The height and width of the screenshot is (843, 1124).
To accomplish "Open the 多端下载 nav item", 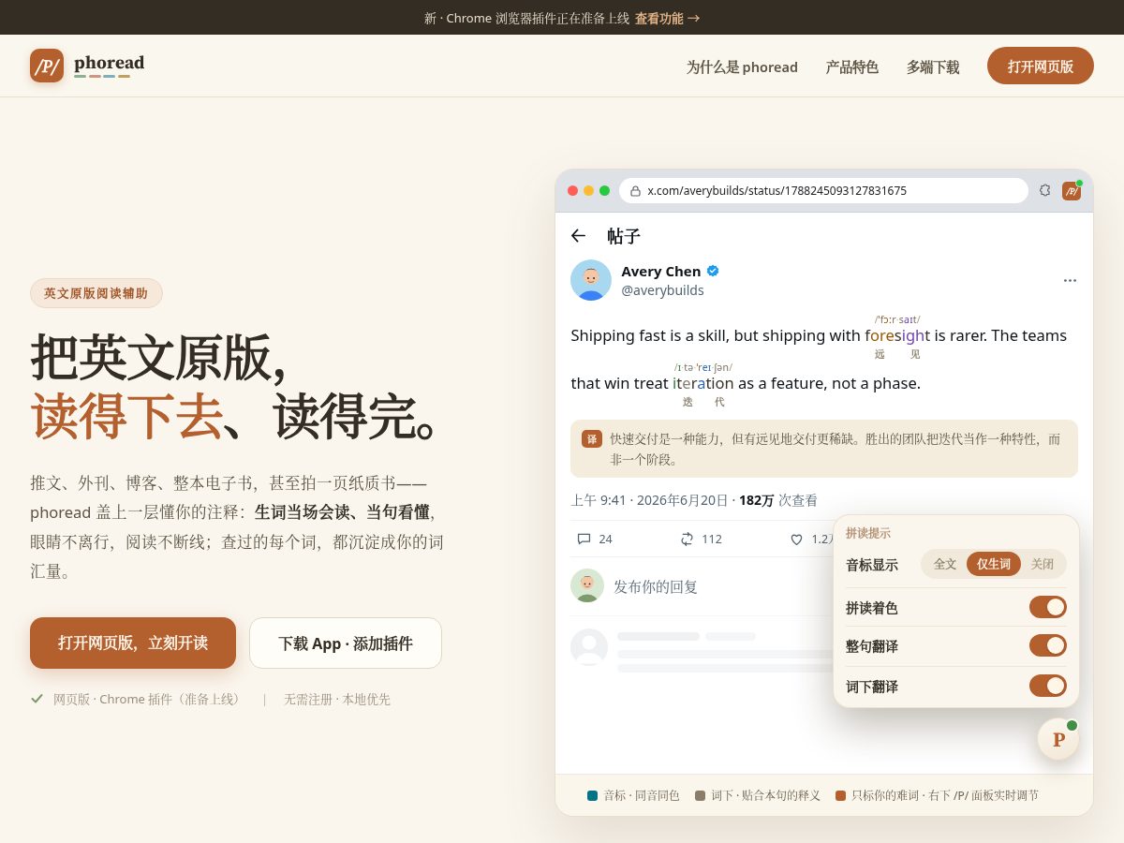I will coord(933,67).
